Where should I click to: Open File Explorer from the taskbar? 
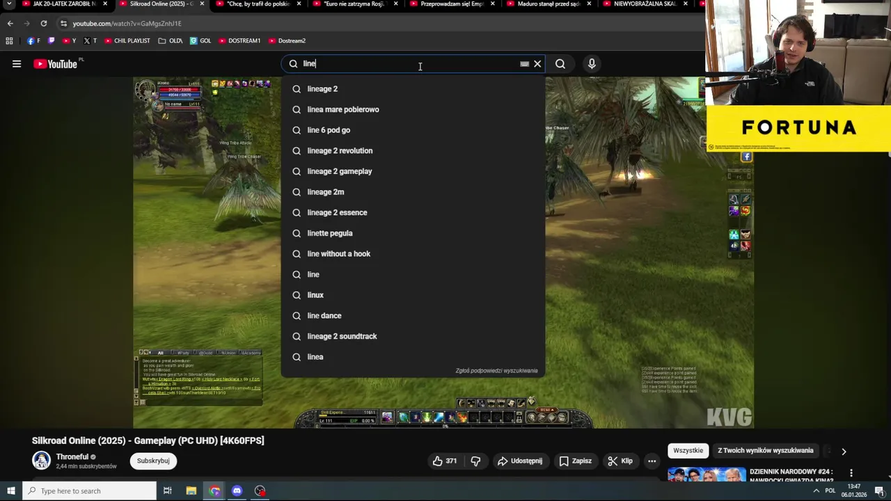click(191, 491)
